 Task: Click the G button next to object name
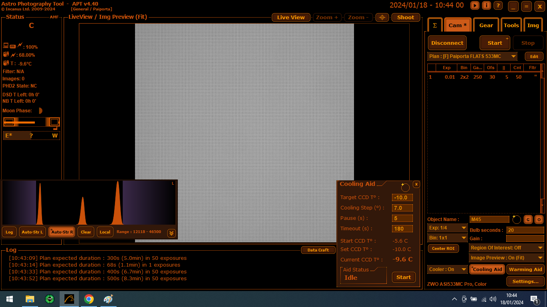[528, 219]
